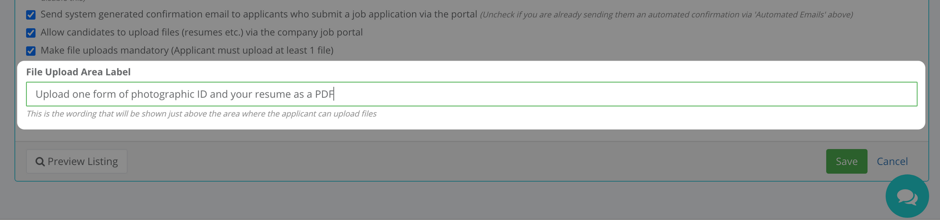Click the italic 'Uncheck if you are already sending' note
The height and width of the screenshot is (220, 940).
point(666,15)
